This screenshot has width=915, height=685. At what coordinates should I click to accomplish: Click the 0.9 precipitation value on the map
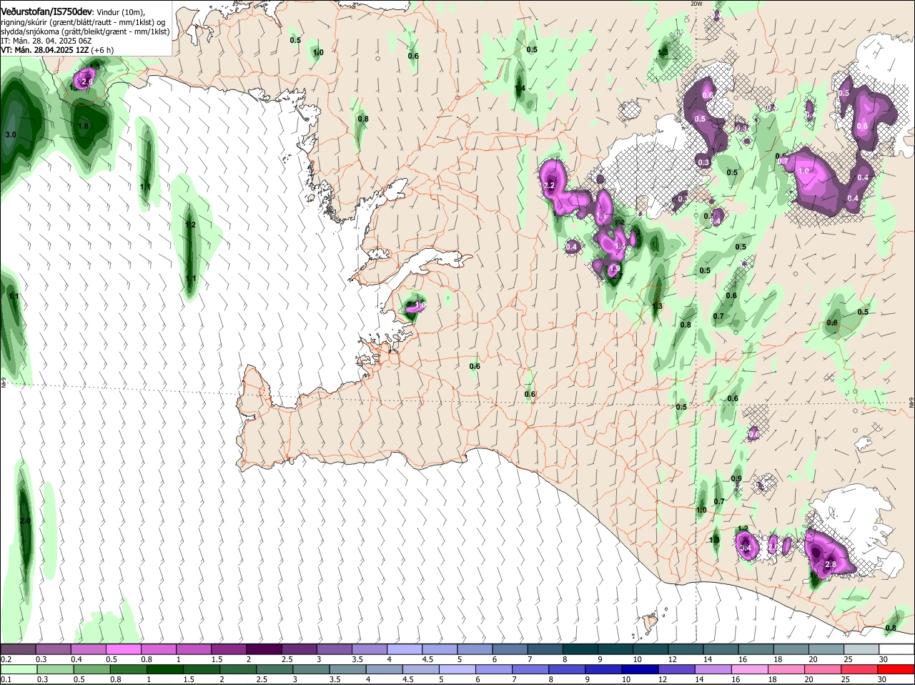point(736,478)
